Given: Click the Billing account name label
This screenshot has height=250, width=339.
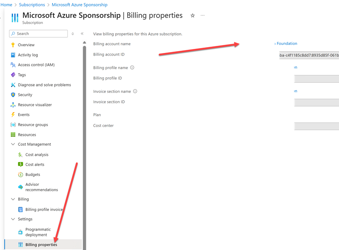Looking at the screenshot, I should (x=112, y=44).
